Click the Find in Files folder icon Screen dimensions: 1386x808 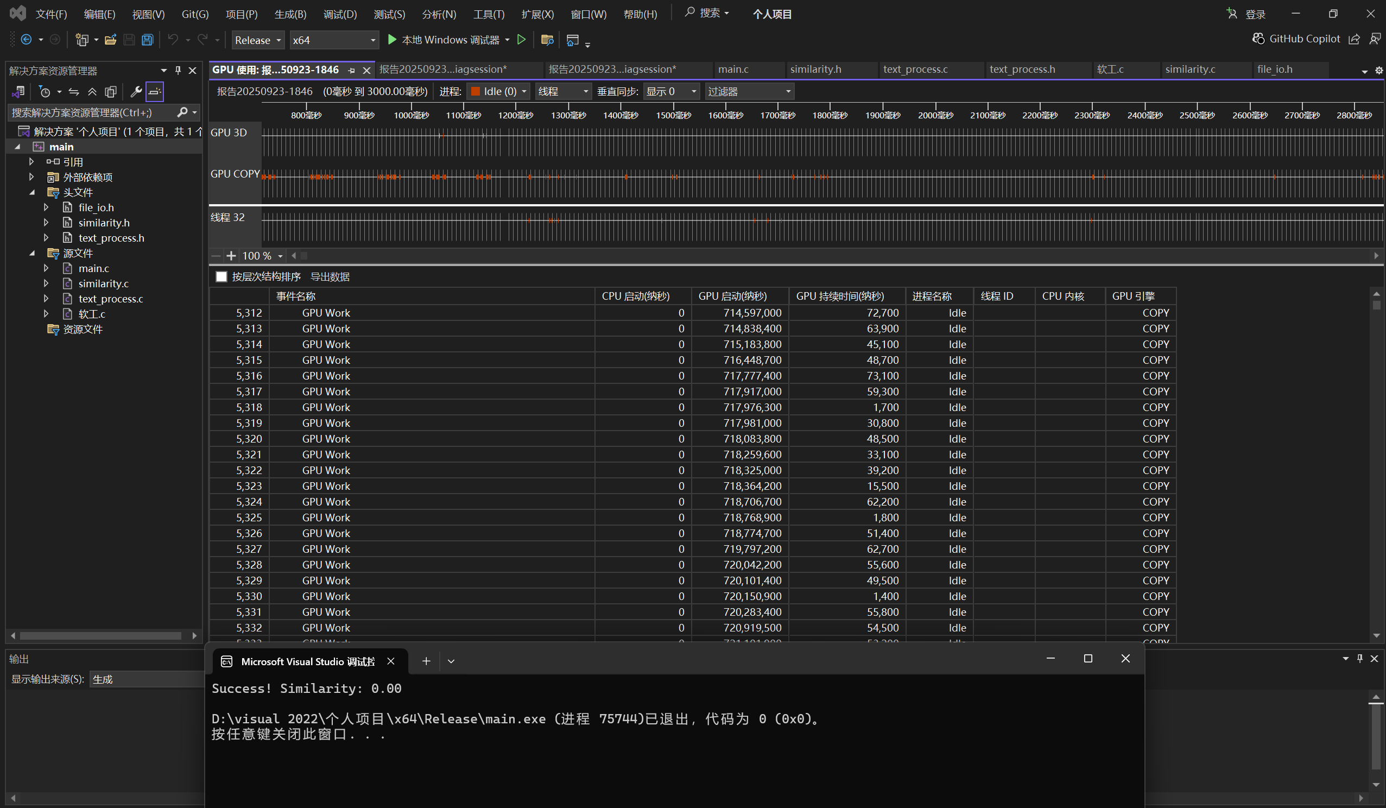click(547, 40)
